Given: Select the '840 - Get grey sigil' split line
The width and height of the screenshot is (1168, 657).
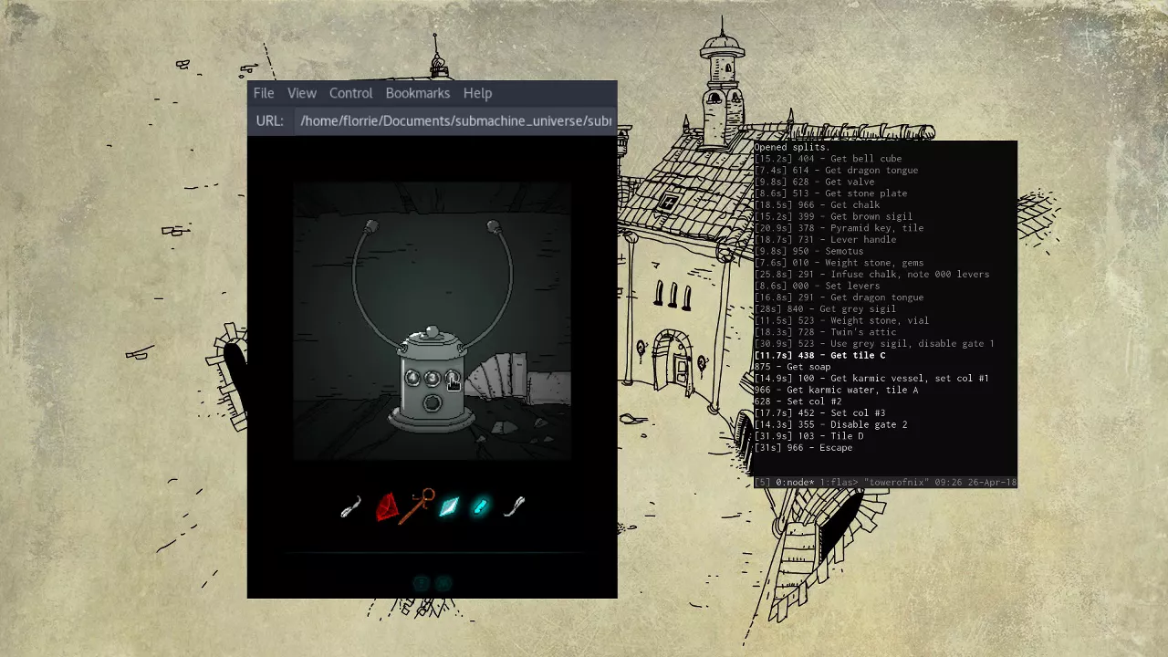Looking at the screenshot, I should click(x=825, y=309).
